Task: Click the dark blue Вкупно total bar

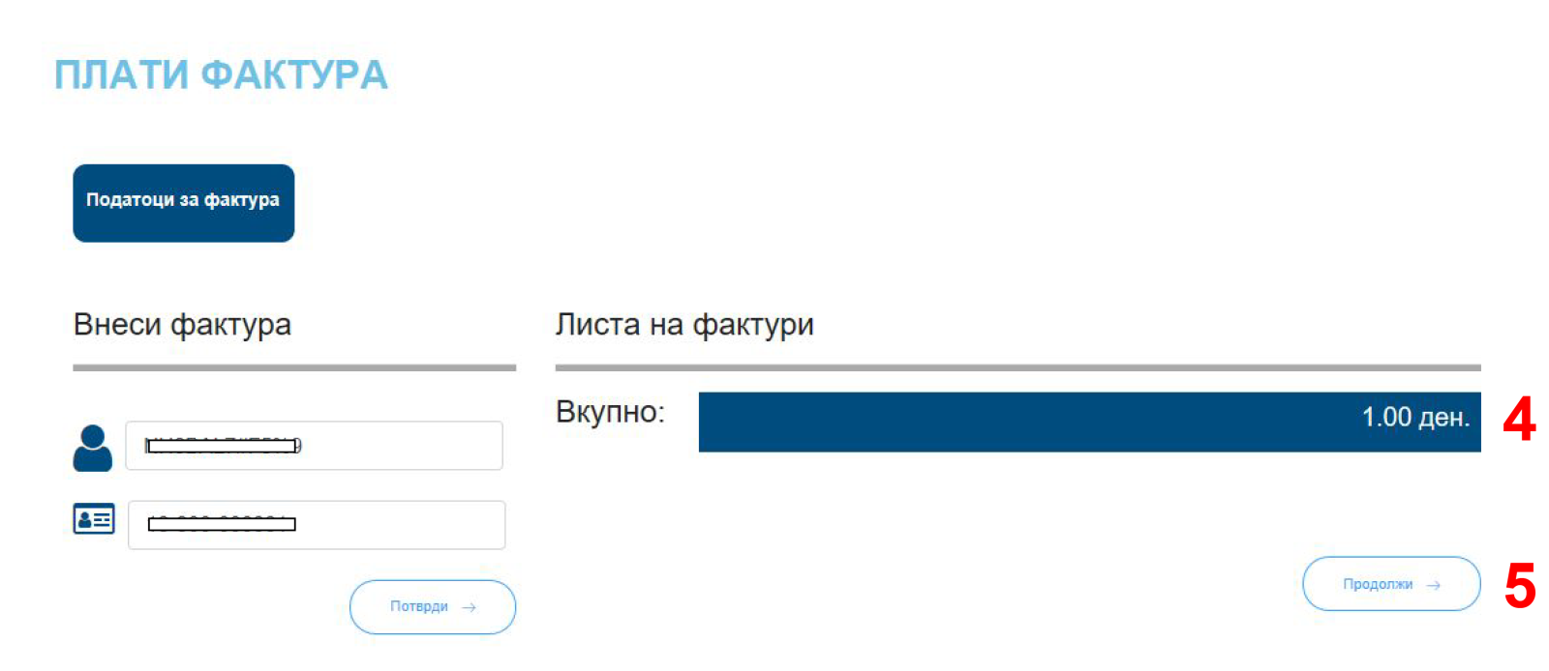Action: (1090, 422)
